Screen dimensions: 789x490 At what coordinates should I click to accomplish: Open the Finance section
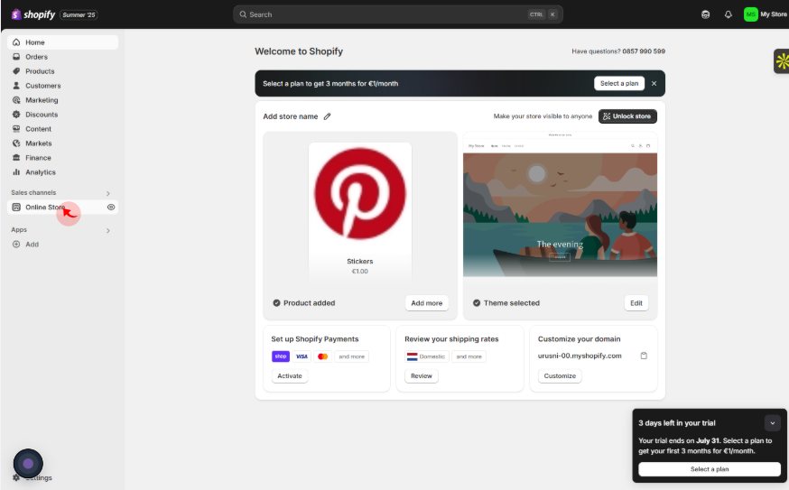pos(62,158)
